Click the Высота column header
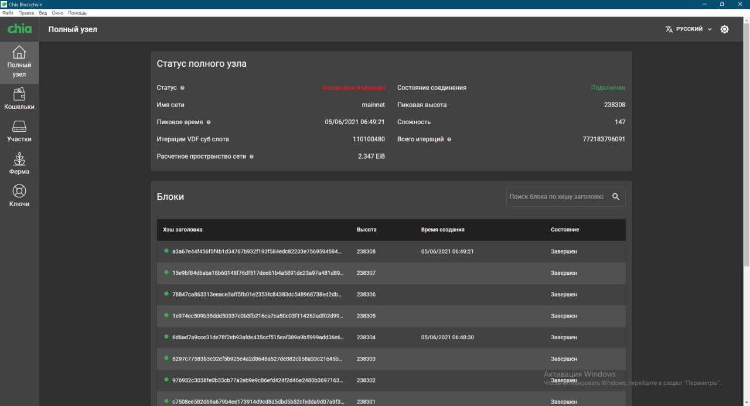The height and width of the screenshot is (406, 750). coord(367,230)
